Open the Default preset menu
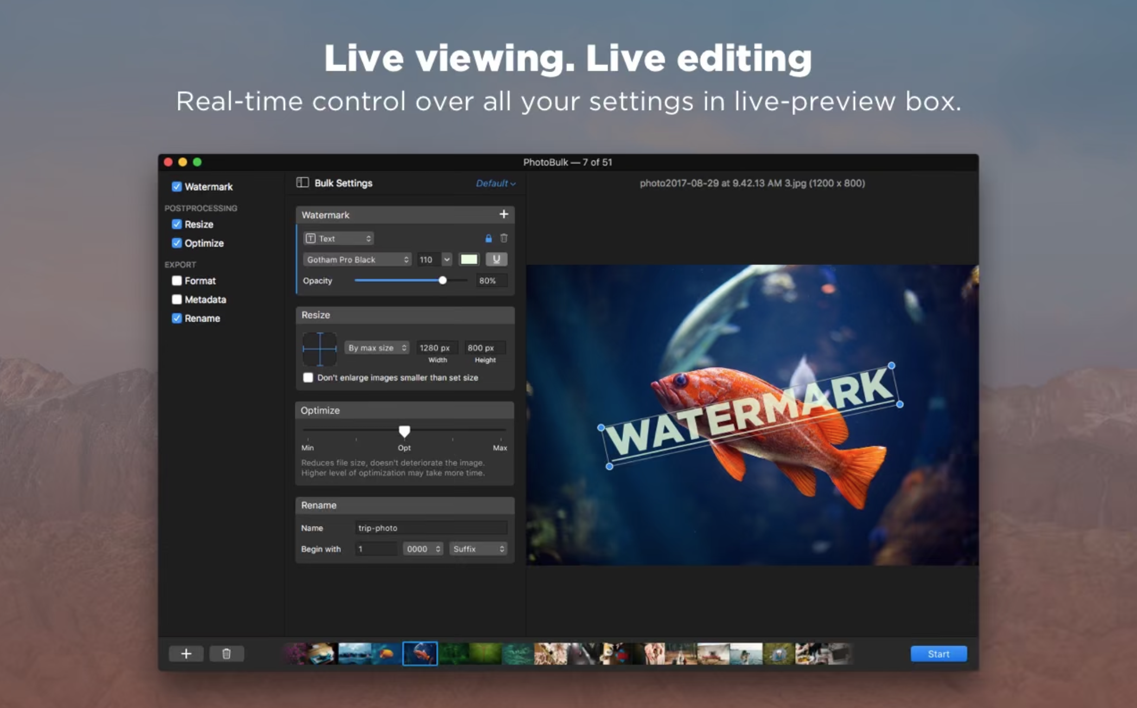The image size is (1137, 708). point(495,184)
